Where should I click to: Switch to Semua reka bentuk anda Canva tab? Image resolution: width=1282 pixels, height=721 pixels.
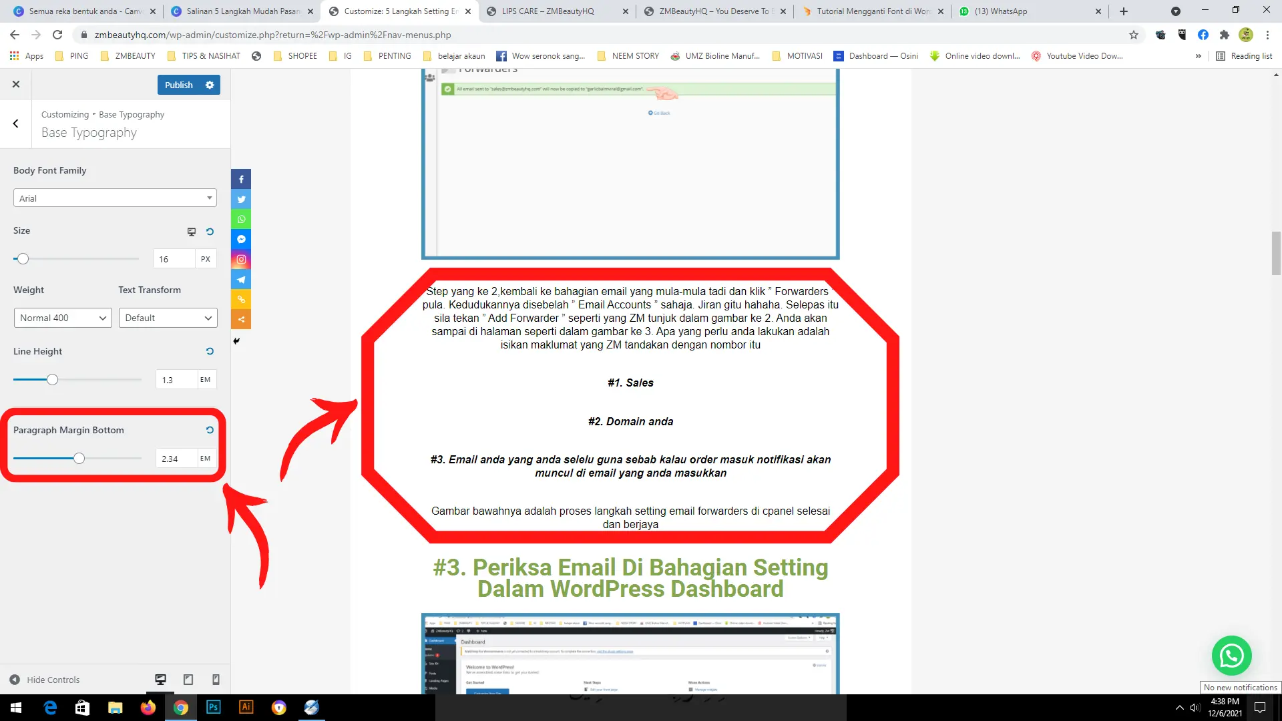point(83,11)
